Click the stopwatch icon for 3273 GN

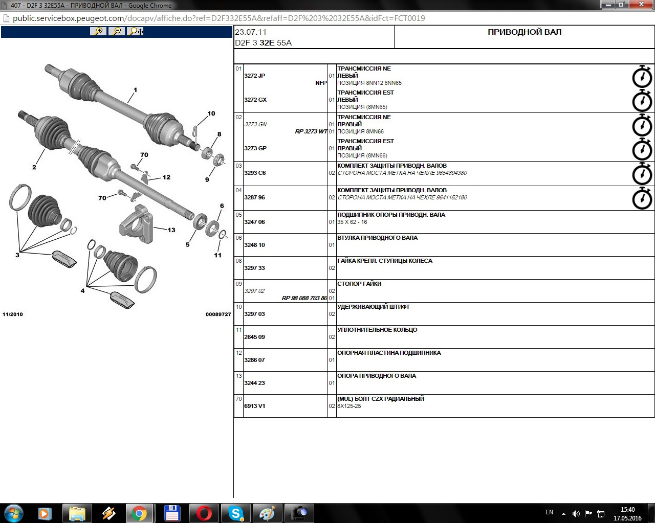tap(642, 125)
